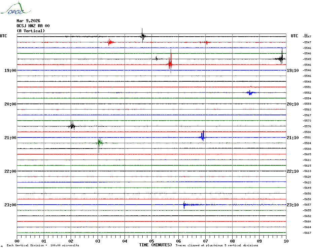Click the 10 minute tick label
Screen dimensions: 313x250
286,241
